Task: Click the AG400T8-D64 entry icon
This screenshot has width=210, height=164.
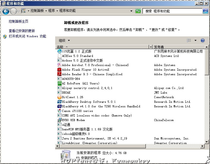Action: point(60,79)
